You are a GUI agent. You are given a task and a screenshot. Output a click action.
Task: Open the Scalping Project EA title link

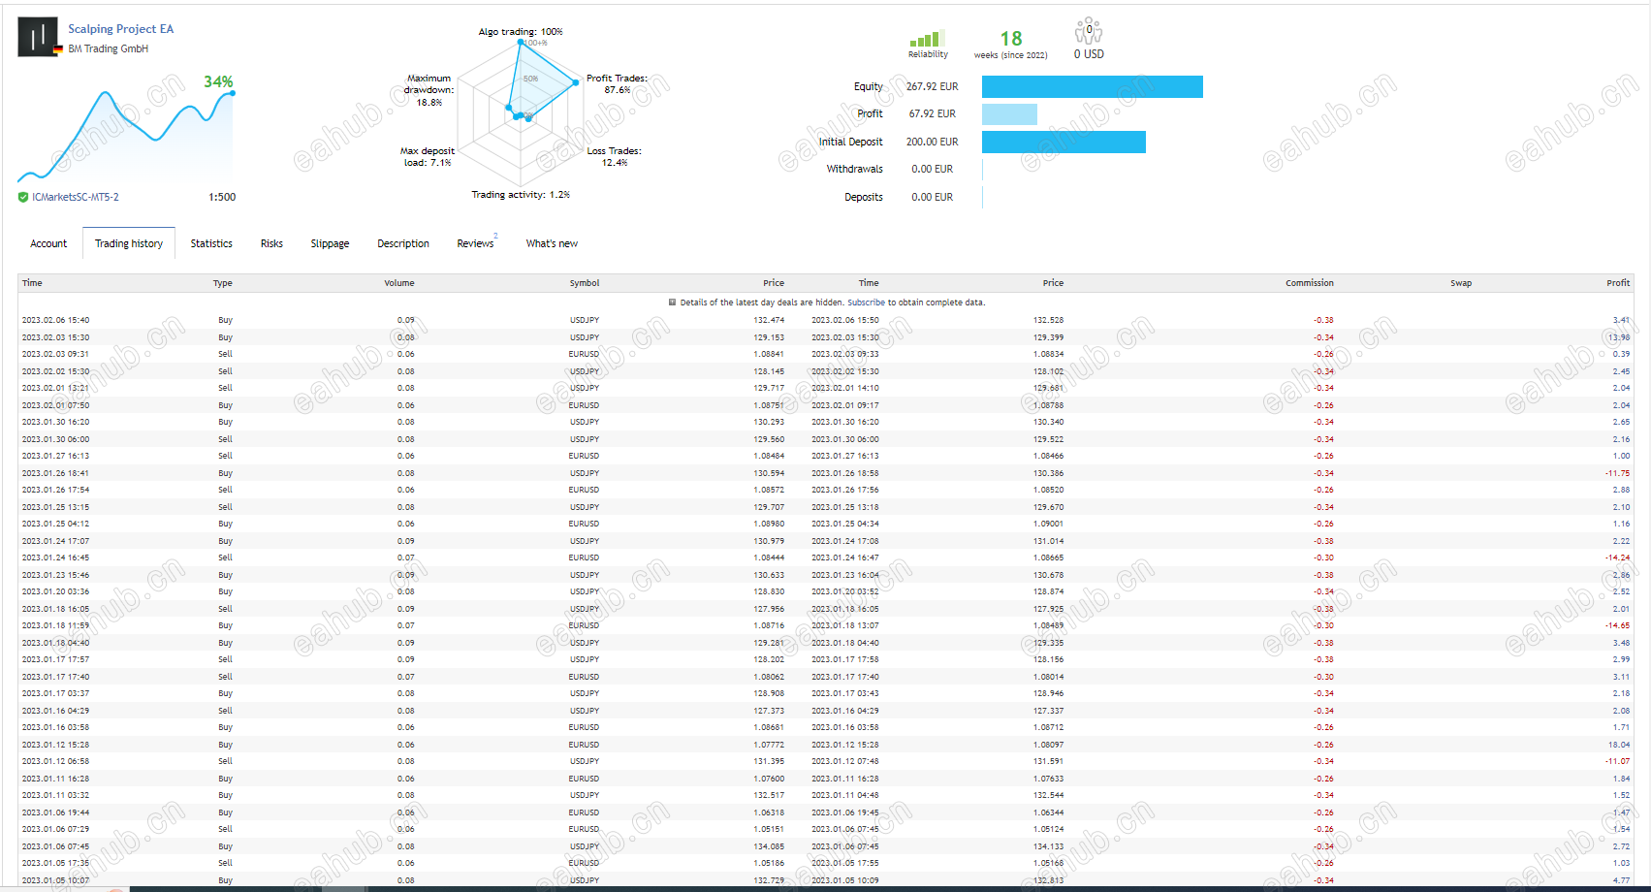121,29
